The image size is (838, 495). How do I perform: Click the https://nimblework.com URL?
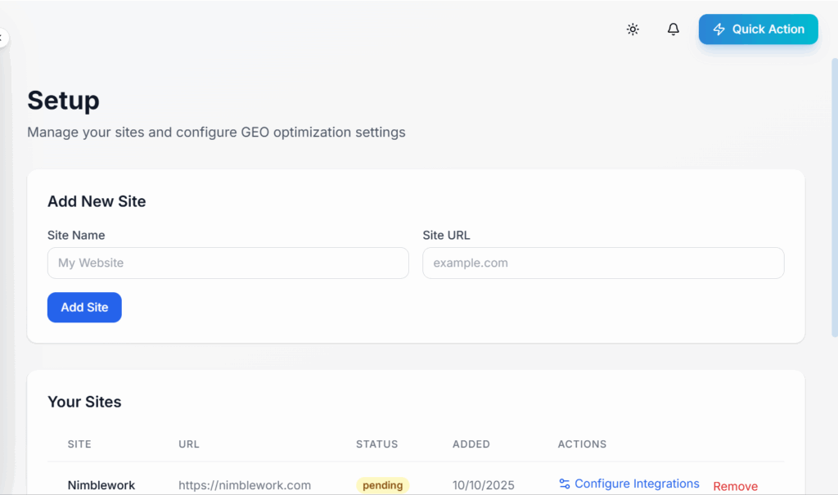pyautogui.click(x=245, y=485)
